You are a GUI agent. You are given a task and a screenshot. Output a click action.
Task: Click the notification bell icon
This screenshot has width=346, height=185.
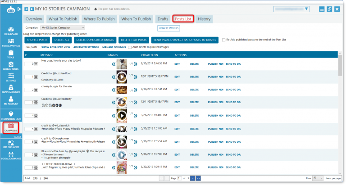point(96,9)
